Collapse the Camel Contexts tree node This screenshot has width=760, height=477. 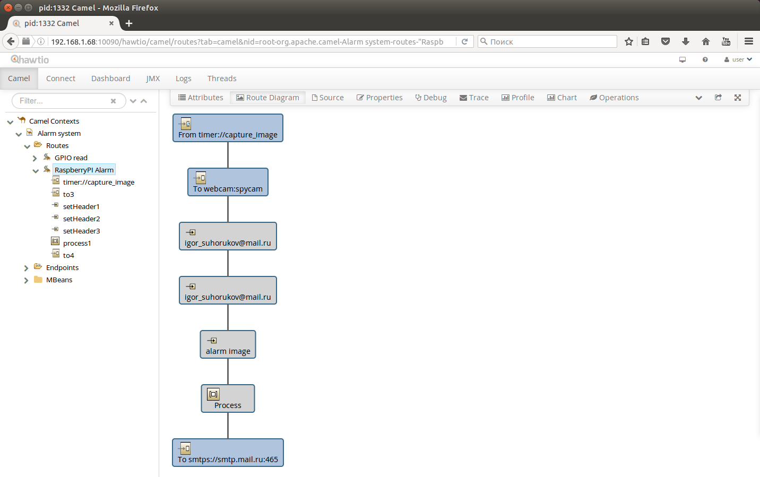point(10,122)
